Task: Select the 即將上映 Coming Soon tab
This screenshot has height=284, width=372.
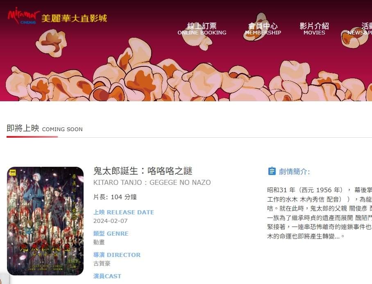Action: click(45, 128)
